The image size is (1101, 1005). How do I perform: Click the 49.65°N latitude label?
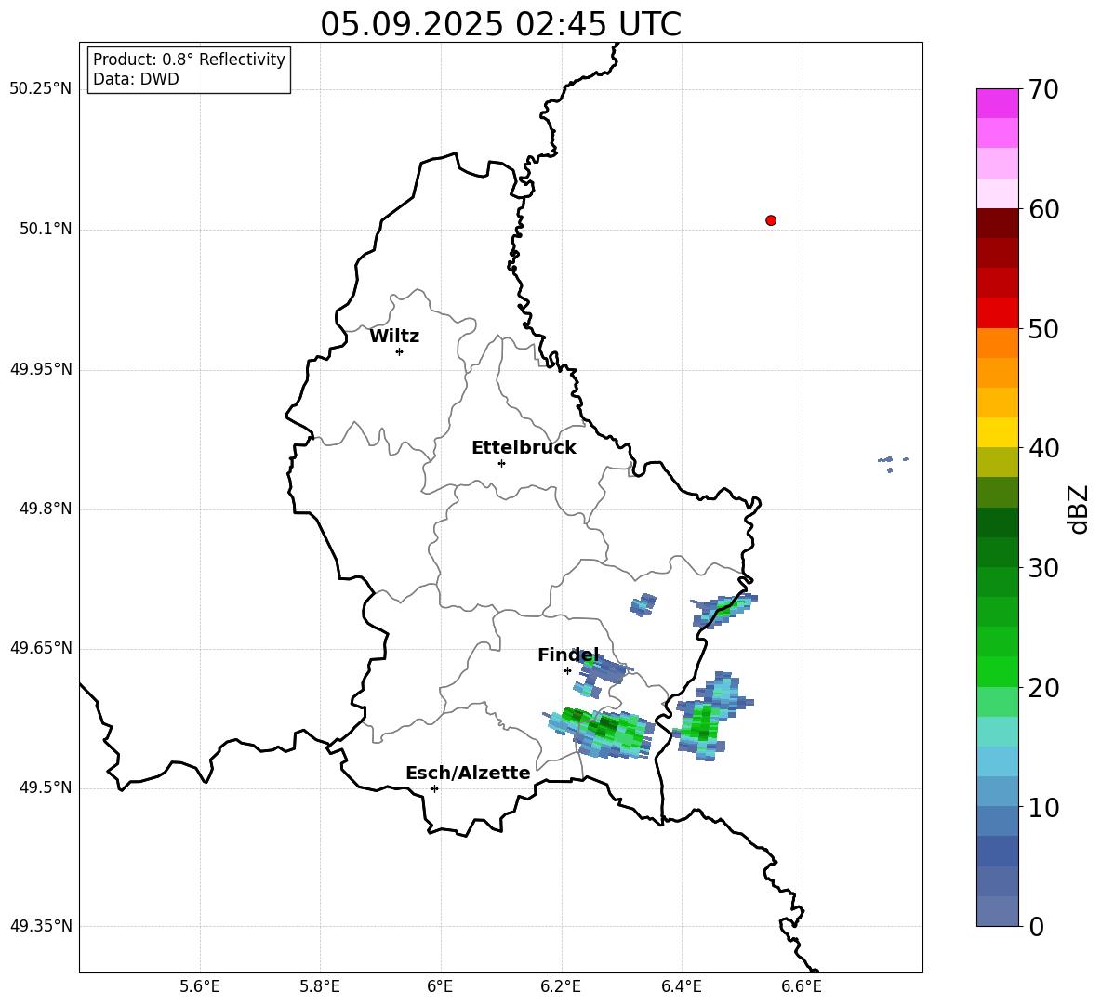point(41,648)
